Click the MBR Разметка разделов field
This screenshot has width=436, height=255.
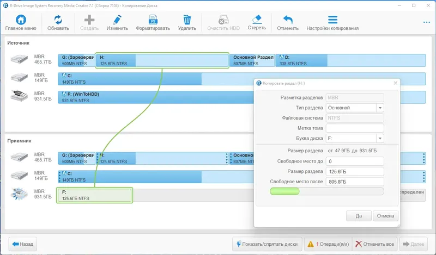355,97
